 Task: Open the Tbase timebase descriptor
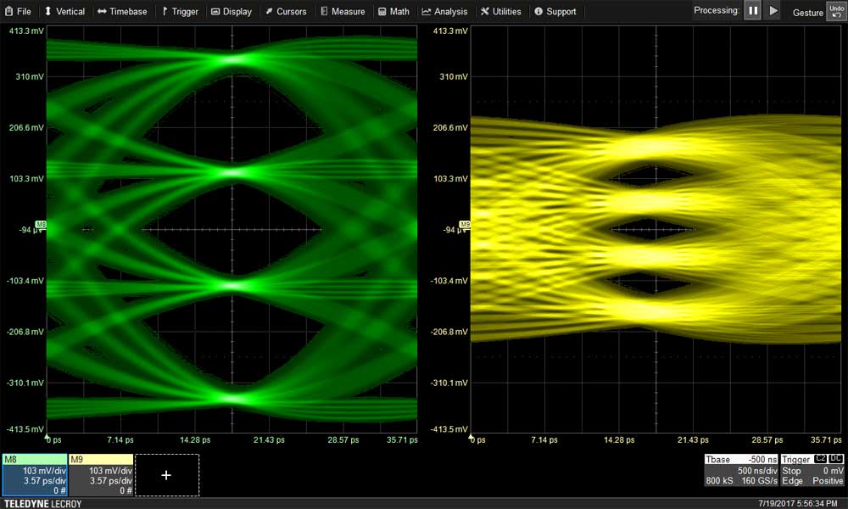tap(739, 471)
